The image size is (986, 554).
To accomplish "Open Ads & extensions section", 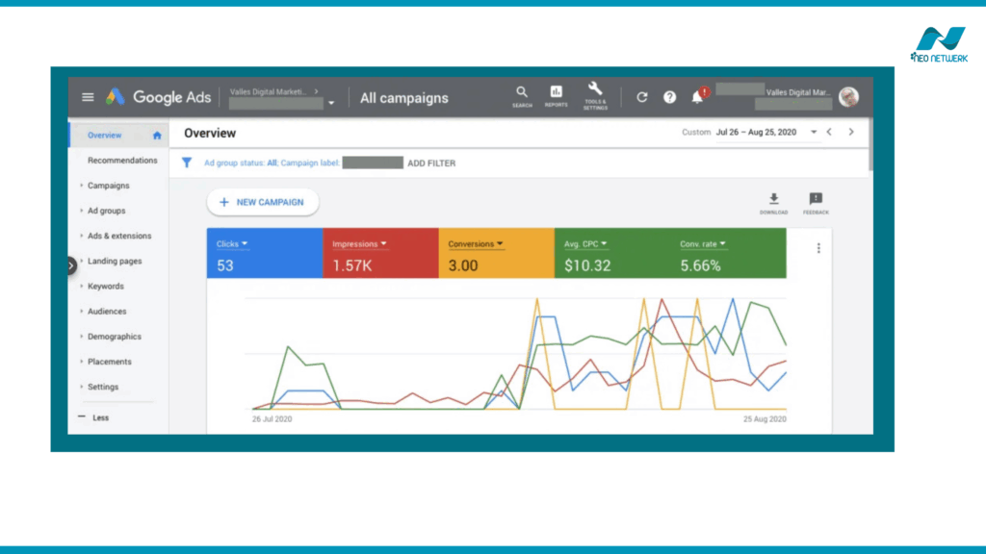I will [119, 236].
